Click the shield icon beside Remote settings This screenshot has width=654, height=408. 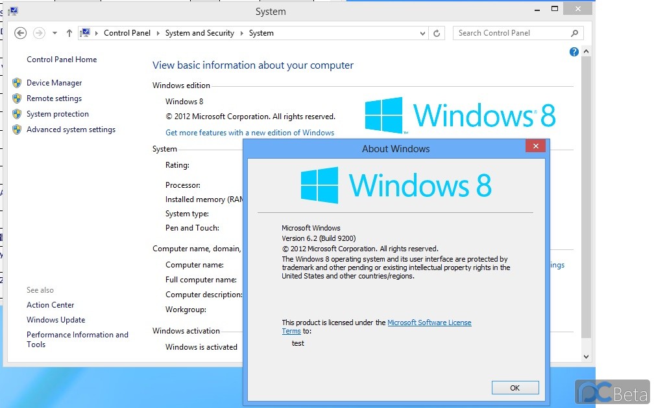click(17, 98)
